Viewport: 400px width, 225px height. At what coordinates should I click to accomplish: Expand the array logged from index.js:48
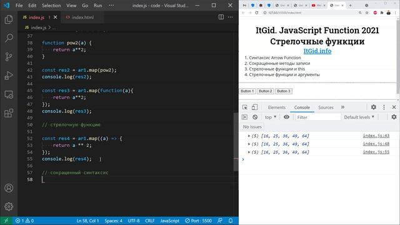pos(249,144)
